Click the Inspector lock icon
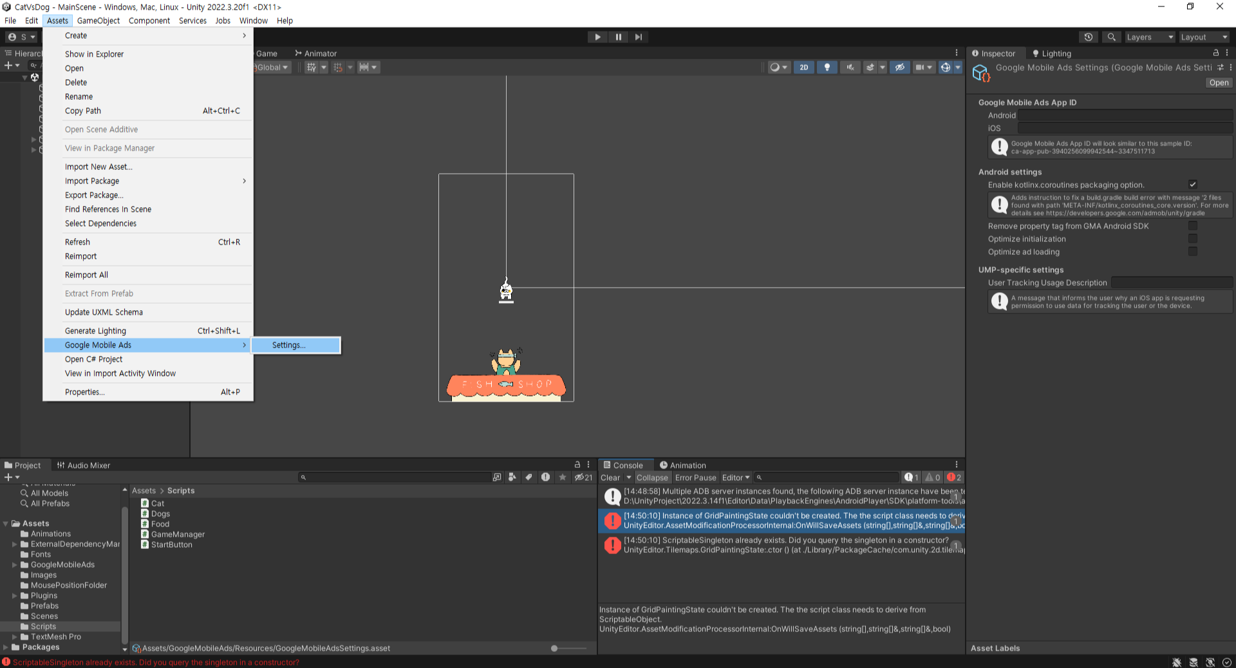 pyautogui.click(x=1215, y=53)
